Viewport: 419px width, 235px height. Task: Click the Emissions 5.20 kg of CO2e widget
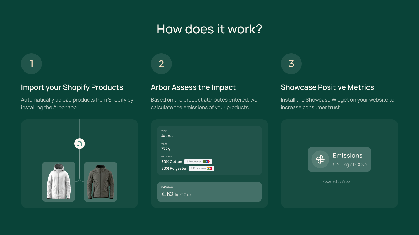click(x=339, y=159)
